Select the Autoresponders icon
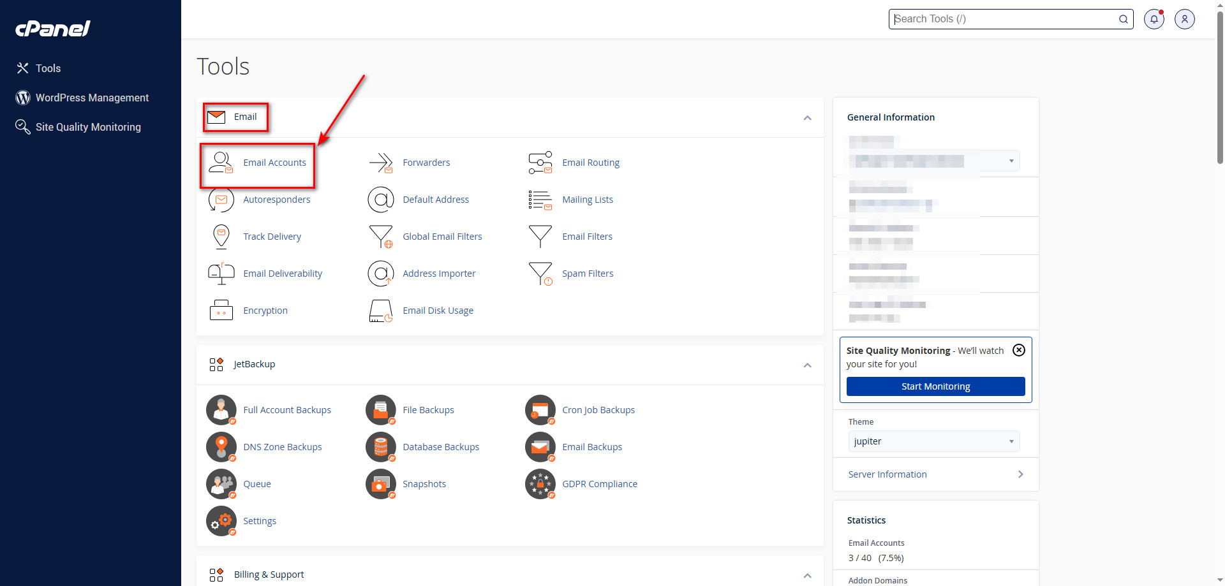 point(221,200)
